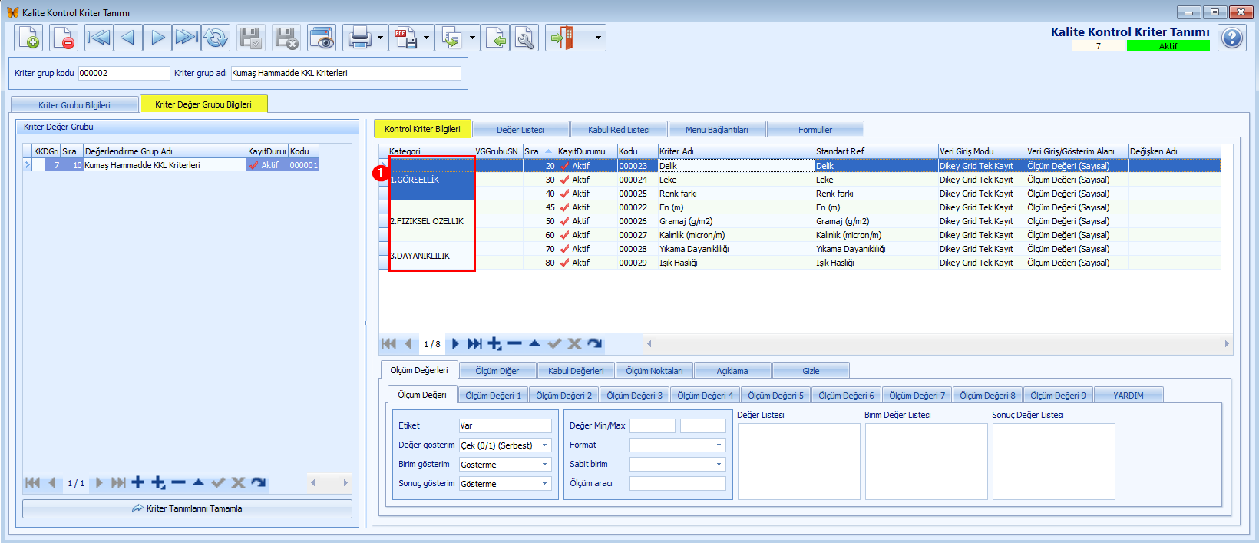1259x543 pixels.
Task: Cancel changes with the floppy X icon
Action: [286, 38]
